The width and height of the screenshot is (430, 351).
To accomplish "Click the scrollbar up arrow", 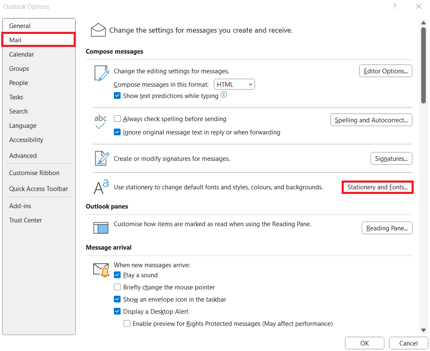I will pos(423,23).
